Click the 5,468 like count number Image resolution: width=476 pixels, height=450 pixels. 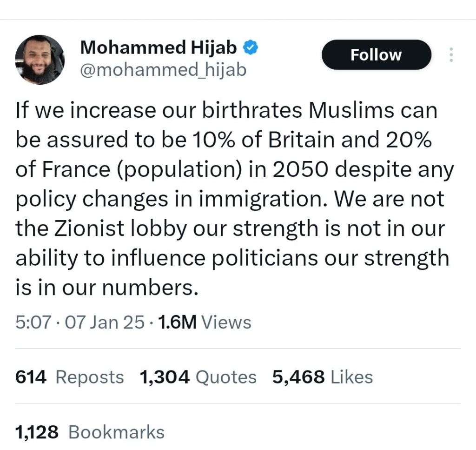pyautogui.click(x=298, y=377)
